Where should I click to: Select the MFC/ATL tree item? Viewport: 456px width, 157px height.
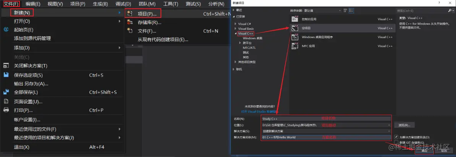[x=249, y=48]
